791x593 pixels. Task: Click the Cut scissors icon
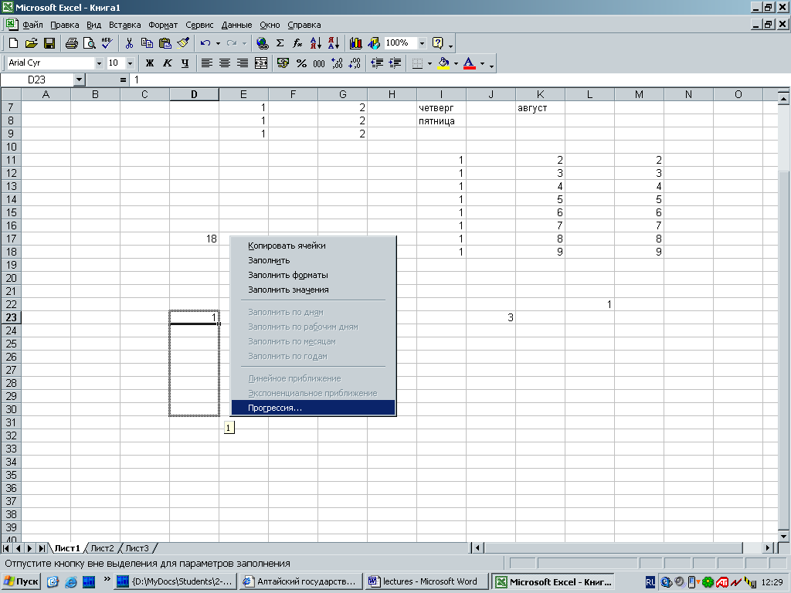[x=129, y=43]
